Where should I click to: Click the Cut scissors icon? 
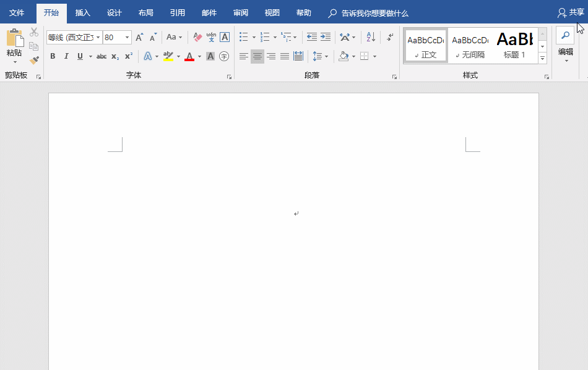point(34,32)
